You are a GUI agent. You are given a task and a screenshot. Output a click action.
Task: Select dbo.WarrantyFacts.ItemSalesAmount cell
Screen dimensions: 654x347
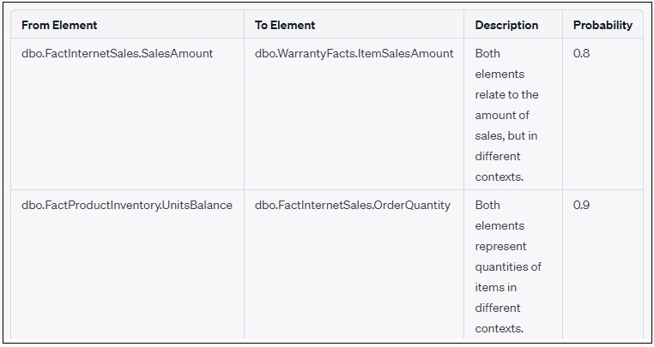coord(354,53)
